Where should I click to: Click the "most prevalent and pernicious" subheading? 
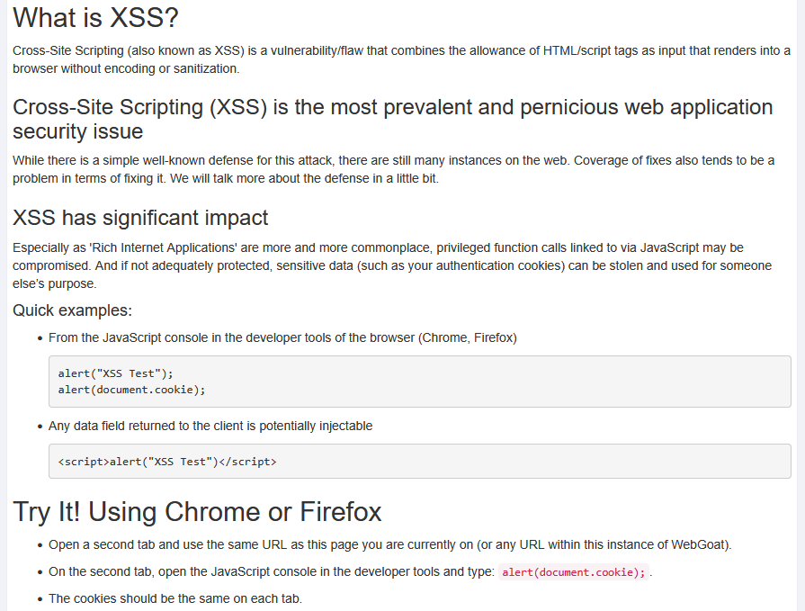(392, 119)
